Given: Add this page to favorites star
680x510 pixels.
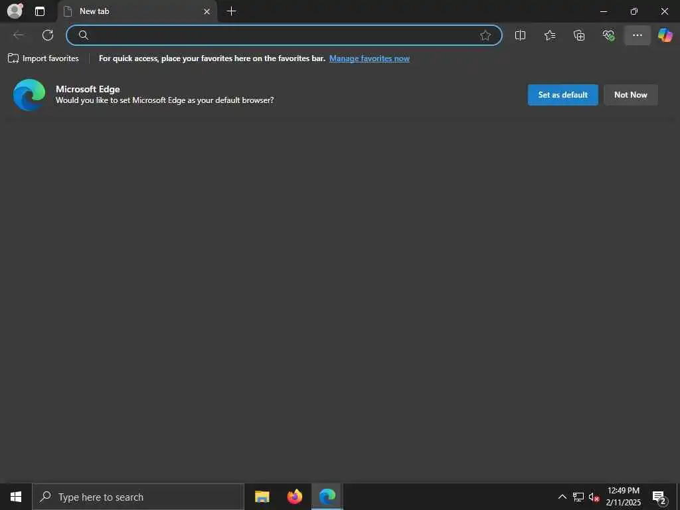Looking at the screenshot, I should 485,35.
